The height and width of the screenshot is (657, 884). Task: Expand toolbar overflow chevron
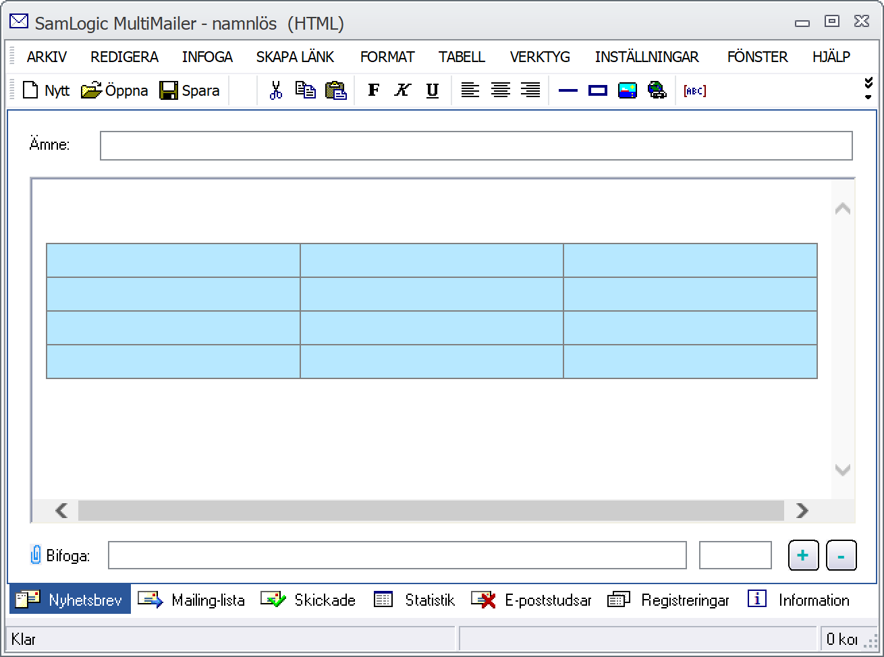pyautogui.click(x=868, y=88)
